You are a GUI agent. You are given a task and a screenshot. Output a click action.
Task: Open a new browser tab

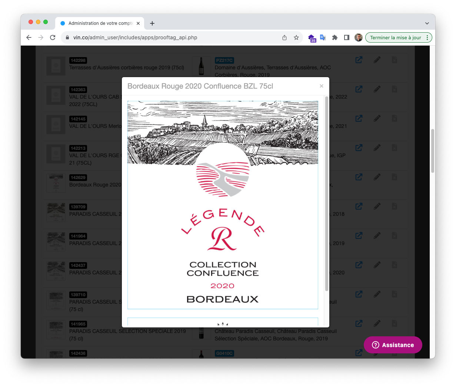tap(152, 23)
